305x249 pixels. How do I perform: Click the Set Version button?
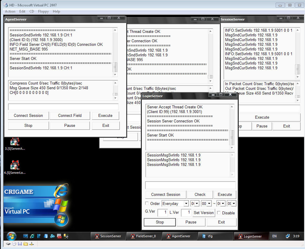click(204, 213)
